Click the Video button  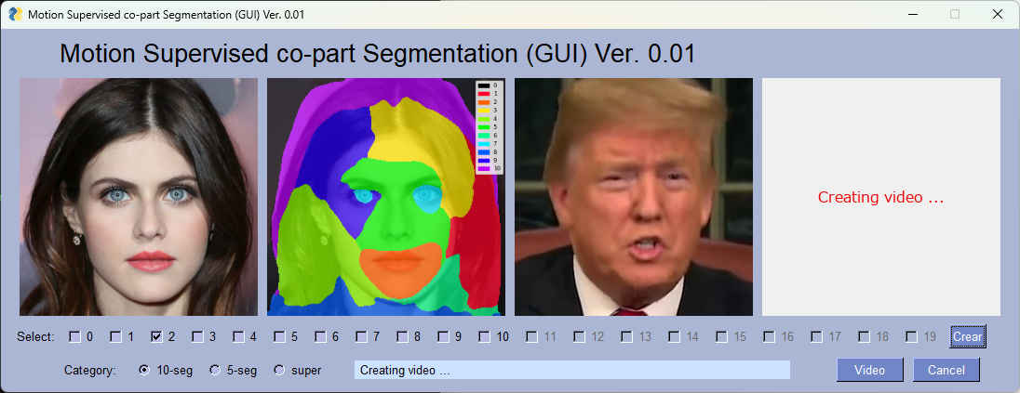coord(869,370)
